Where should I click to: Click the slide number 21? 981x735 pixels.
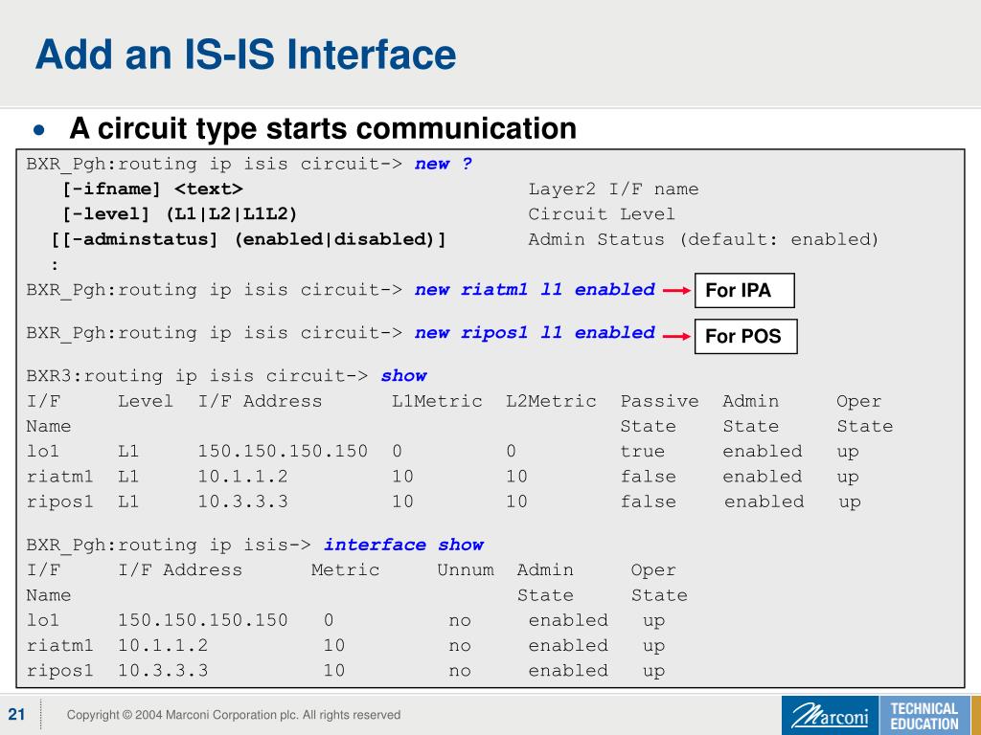[x=17, y=714]
